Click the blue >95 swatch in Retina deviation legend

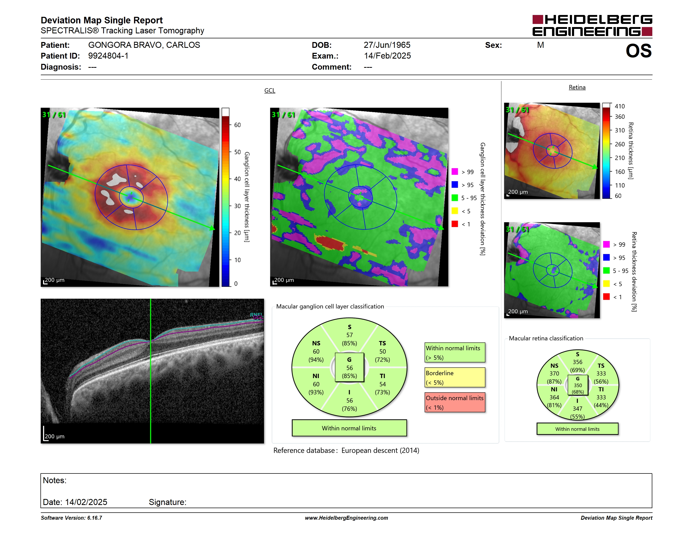pos(606,257)
